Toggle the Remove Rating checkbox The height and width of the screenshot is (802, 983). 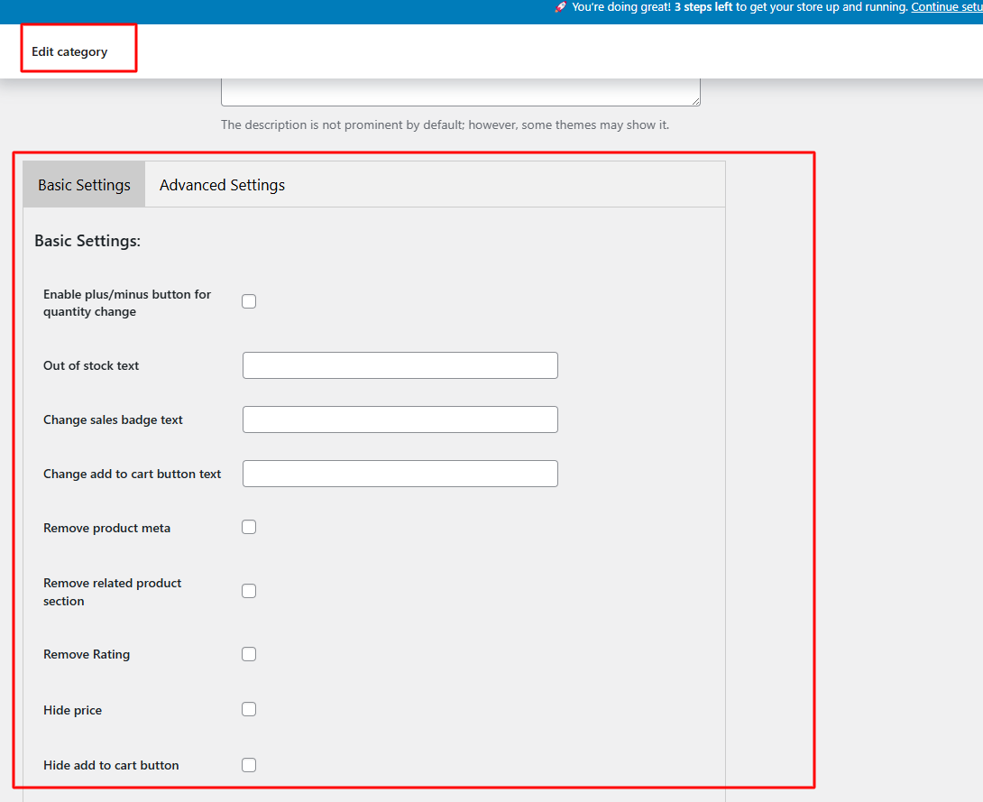[x=249, y=654]
